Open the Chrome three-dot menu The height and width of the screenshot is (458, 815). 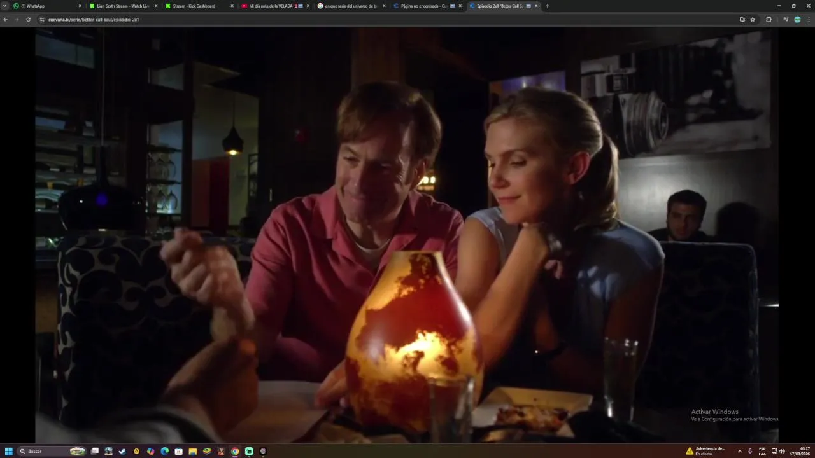tap(809, 20)
